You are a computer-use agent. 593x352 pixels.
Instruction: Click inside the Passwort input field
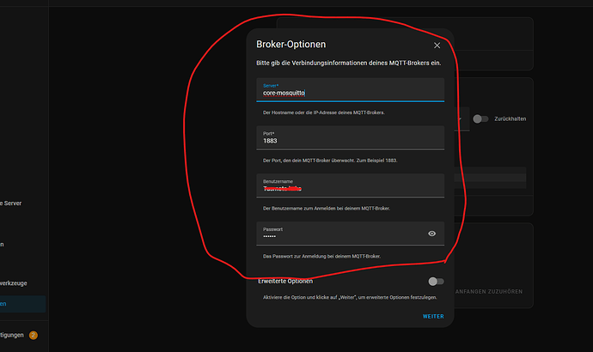point(339,234)
